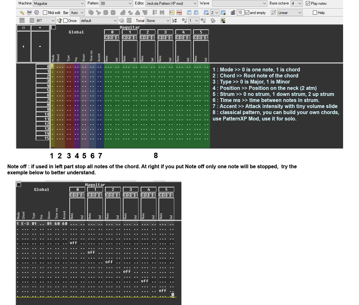Toggle the Play notes checkbox
This screenshot has height=305, width=359.
pyautogui.click(x=308, y=4)
